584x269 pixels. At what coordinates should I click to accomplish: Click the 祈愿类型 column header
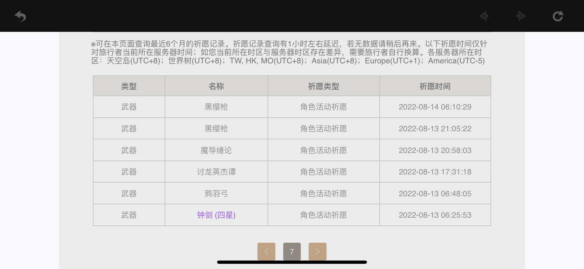coord(324,86)
